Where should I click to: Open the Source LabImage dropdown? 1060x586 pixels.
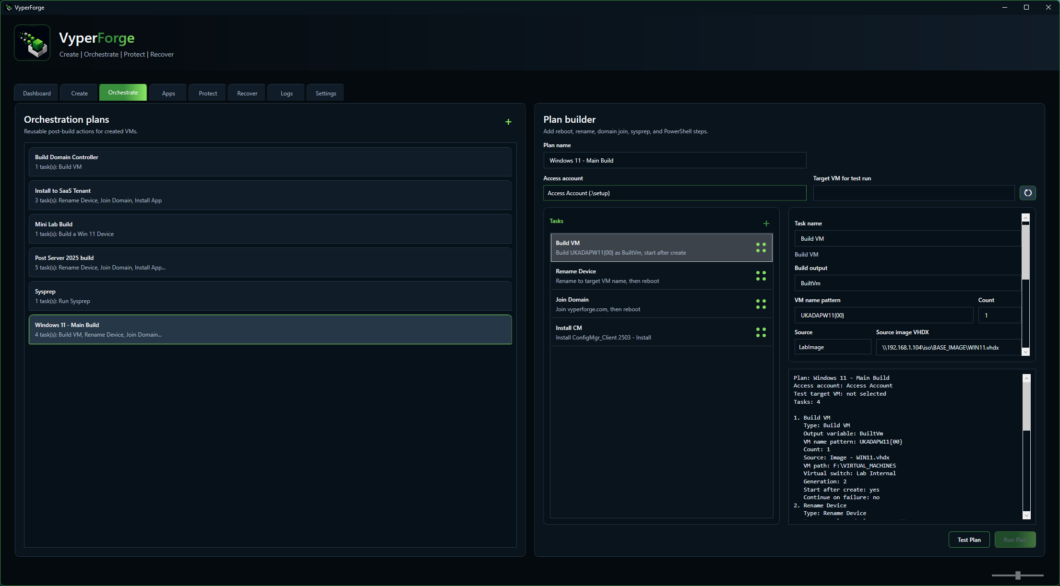click(x=833, y=347)
